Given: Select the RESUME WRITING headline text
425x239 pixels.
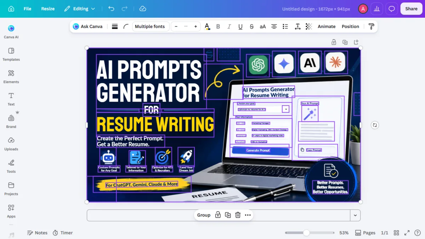Looking at the screenshot, I should coord(155,124).
